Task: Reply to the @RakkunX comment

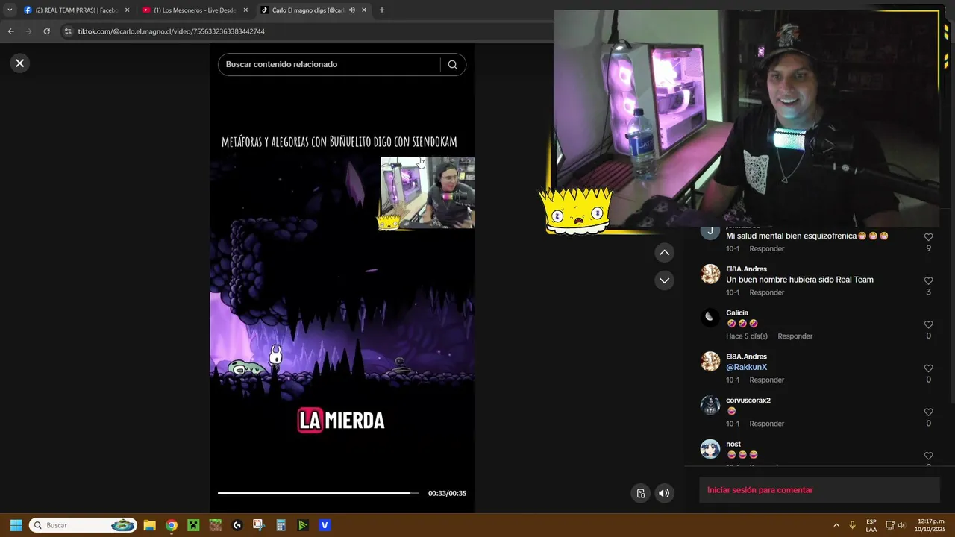Action: point(767,380)
